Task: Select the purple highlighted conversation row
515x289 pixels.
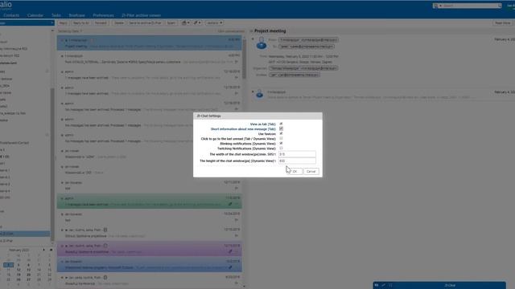Action: point(150,249)
